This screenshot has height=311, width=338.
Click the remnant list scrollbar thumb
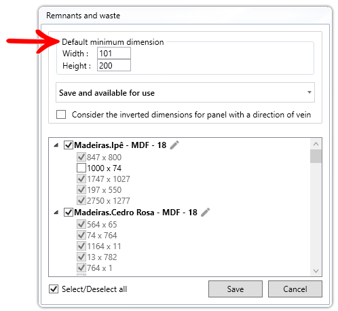(x=316, y=156)
